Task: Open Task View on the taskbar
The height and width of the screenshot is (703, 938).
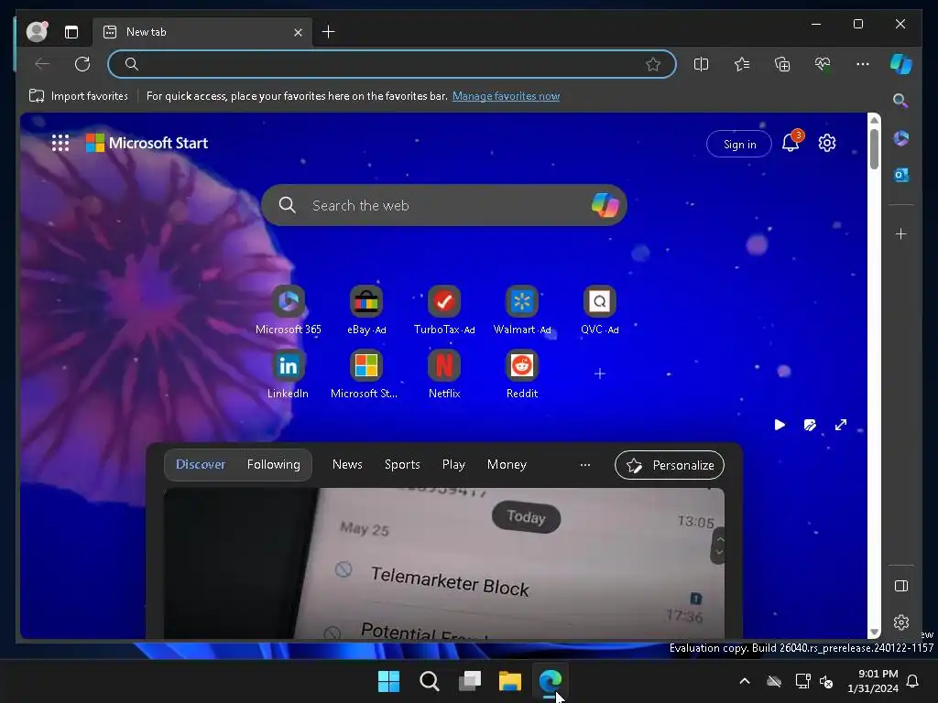Action: click(x=470, y=681)
